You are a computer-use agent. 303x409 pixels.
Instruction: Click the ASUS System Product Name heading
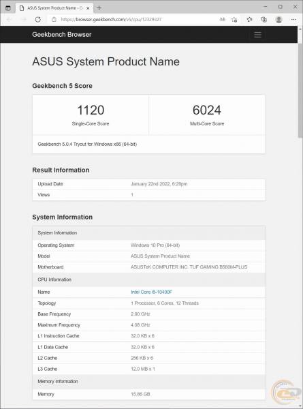pyautogui.click(x=106, y=61)
